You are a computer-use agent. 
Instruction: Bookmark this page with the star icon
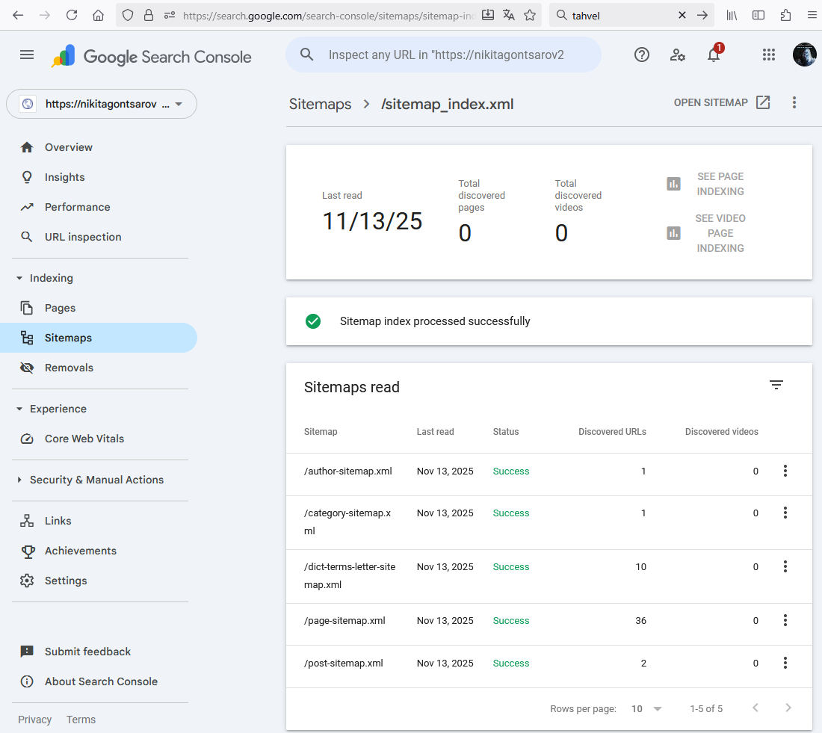(530, 15)
